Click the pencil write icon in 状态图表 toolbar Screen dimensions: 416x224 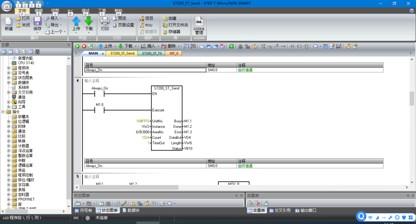124,203
